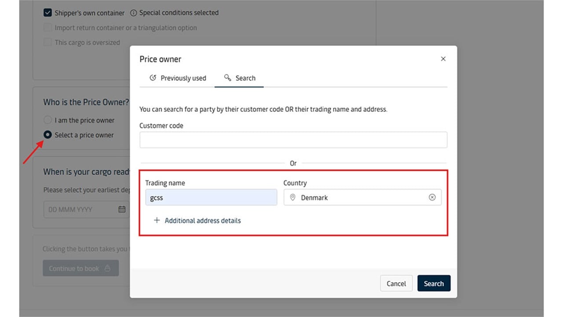This screenshot has width=563, height=317.
Task: Click the magnifier icon on Search tab
Action: (x=227, y=78)
